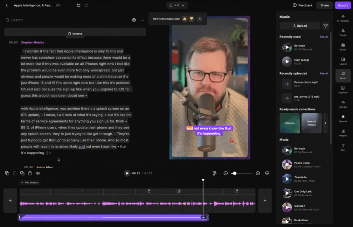This screenshot has height=227, width=353.
Task: Delete selection with trash icon
Action: pyautogui.click(x=30, y=173)
